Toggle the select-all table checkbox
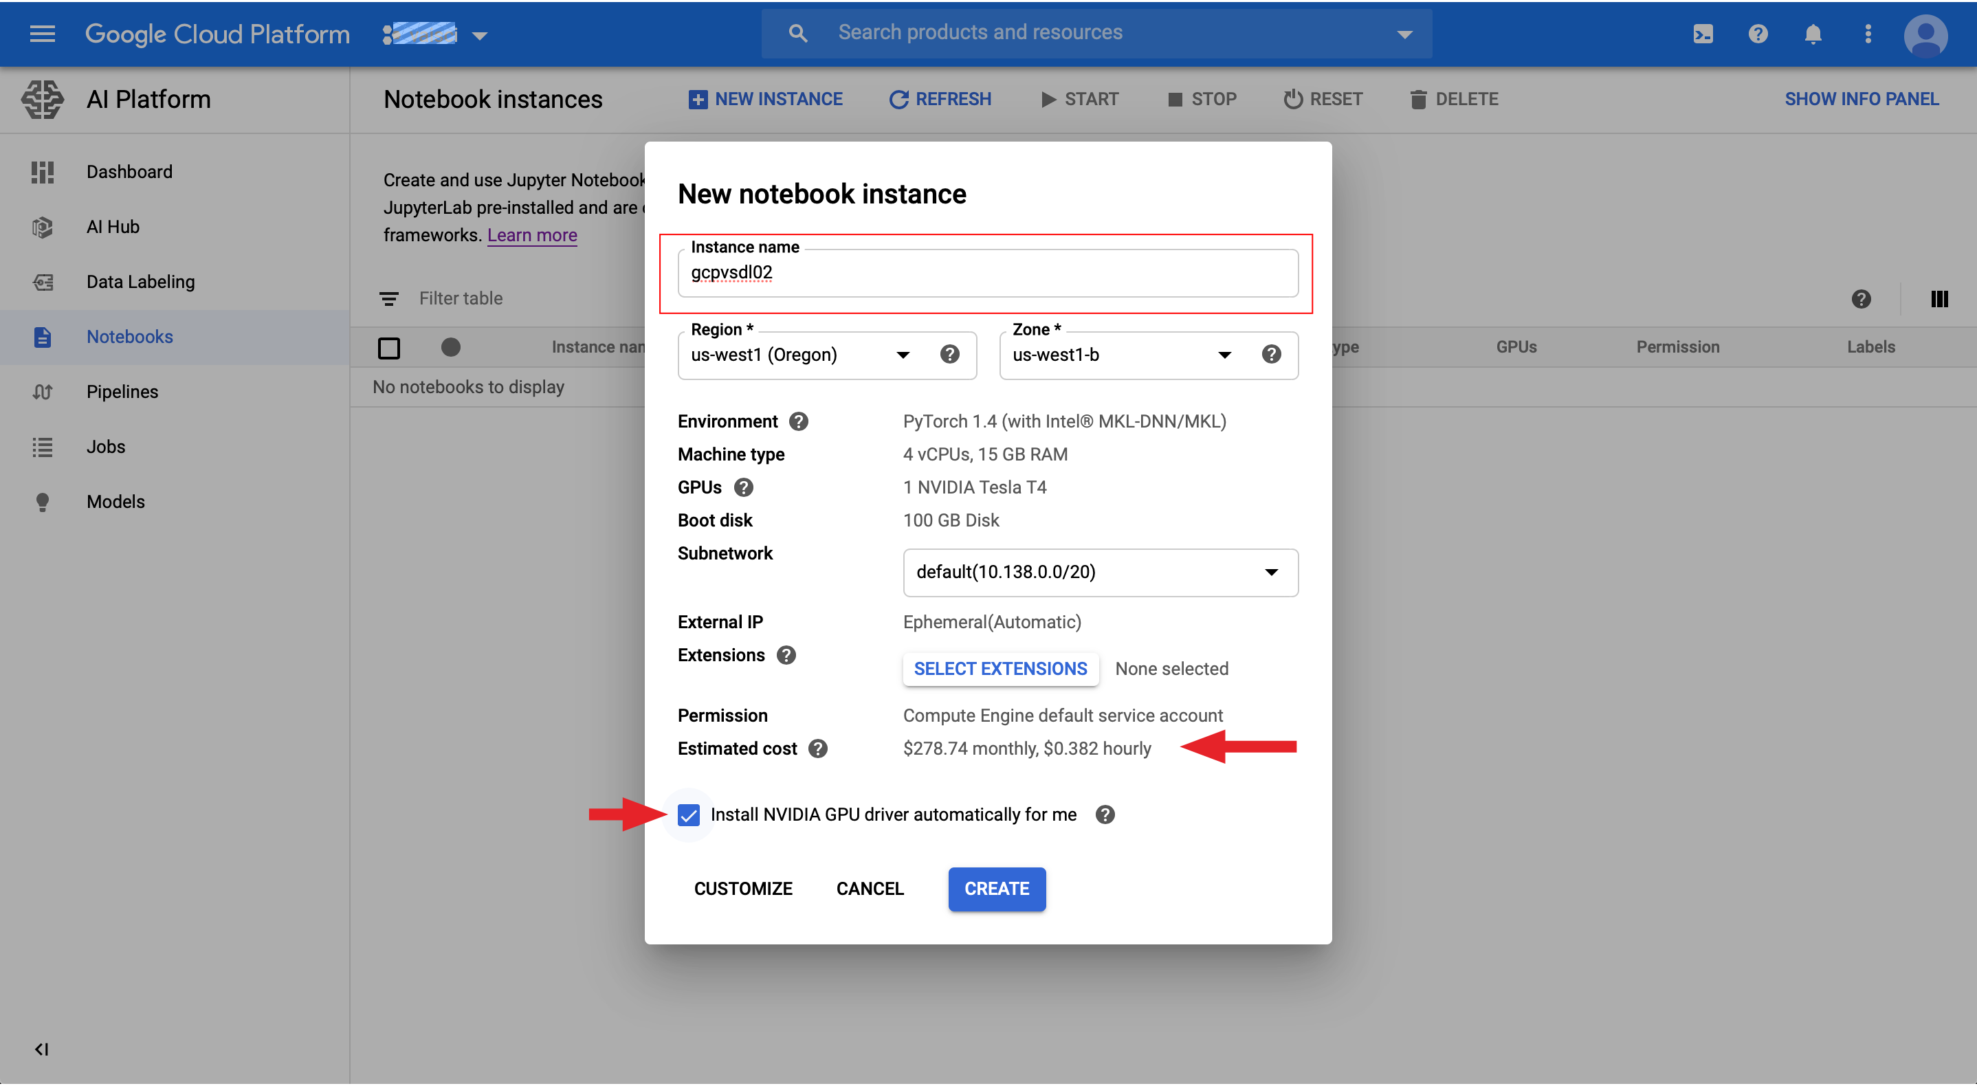The width and height of the screenshot is (1977, 1086). coord(389,348)
